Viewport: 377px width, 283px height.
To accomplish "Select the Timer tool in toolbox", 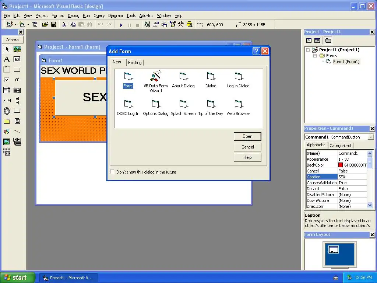I will [7, 111].
